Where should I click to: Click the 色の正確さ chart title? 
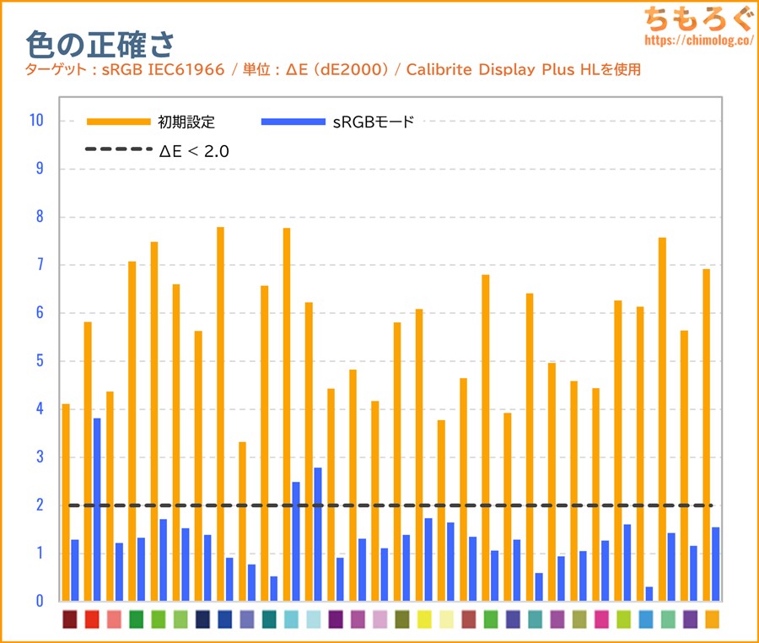100,42
